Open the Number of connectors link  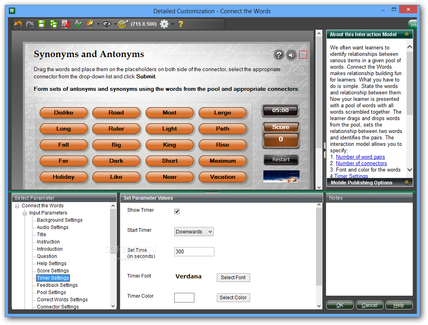[x=361, y=163]
